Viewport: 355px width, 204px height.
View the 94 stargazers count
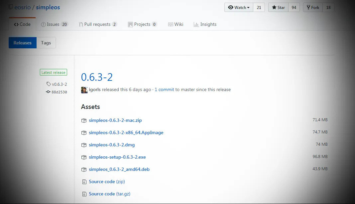[x=294, y=7]
